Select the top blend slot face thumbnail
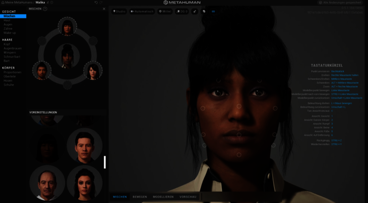Screen dimensions: 368x203 (68, 26)
